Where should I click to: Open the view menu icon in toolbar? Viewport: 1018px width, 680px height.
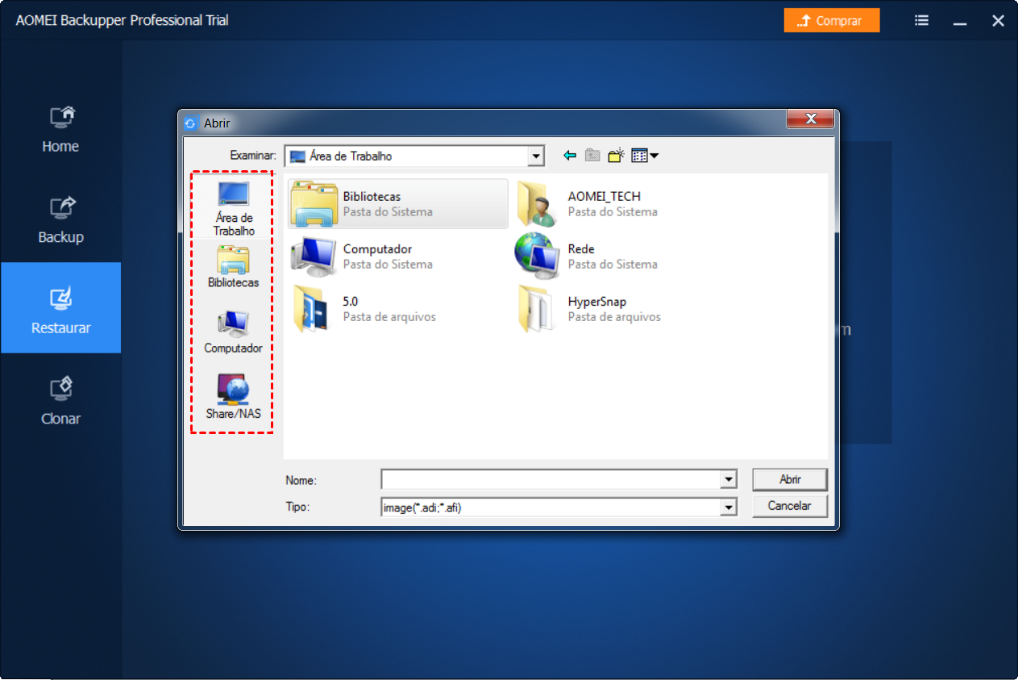click(x=645, y=156)
